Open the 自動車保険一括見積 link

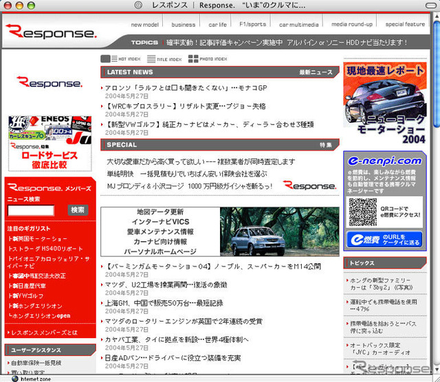tap(36, 363)
